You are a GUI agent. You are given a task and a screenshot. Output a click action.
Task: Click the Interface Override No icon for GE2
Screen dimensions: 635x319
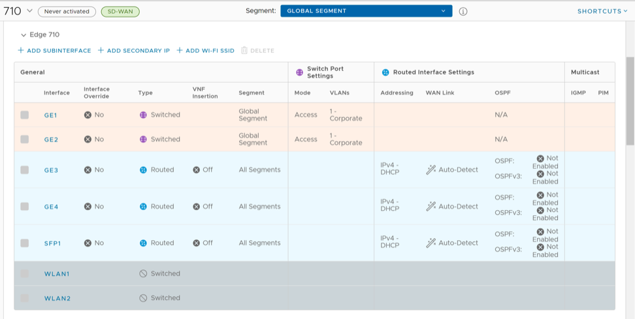click(88, 139)
